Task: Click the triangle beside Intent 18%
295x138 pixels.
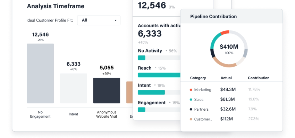Action: coord(155,85)
